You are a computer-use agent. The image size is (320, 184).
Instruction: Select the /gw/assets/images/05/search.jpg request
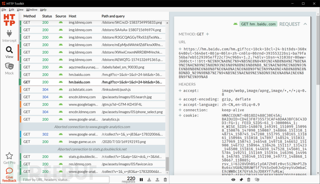tap(93, 97)
